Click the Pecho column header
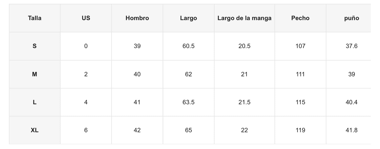 point(300,18)
